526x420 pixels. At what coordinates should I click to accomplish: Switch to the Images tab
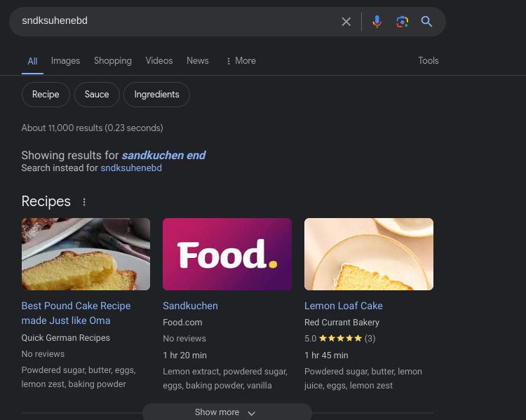(x=65, y=61)
